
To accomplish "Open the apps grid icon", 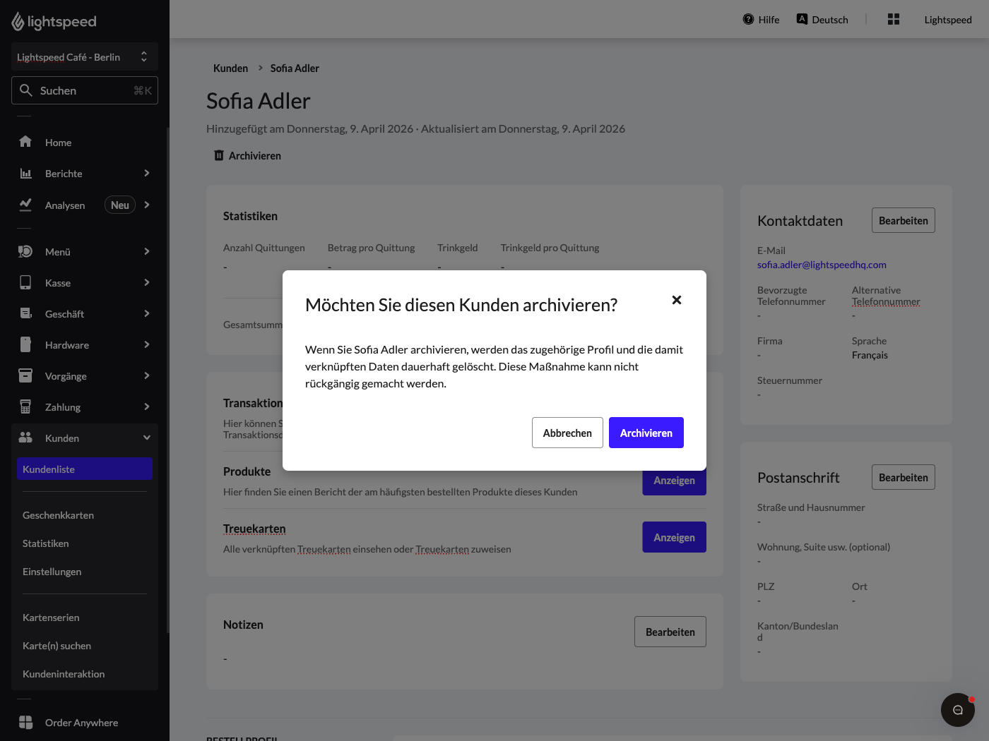I will 894,19.
